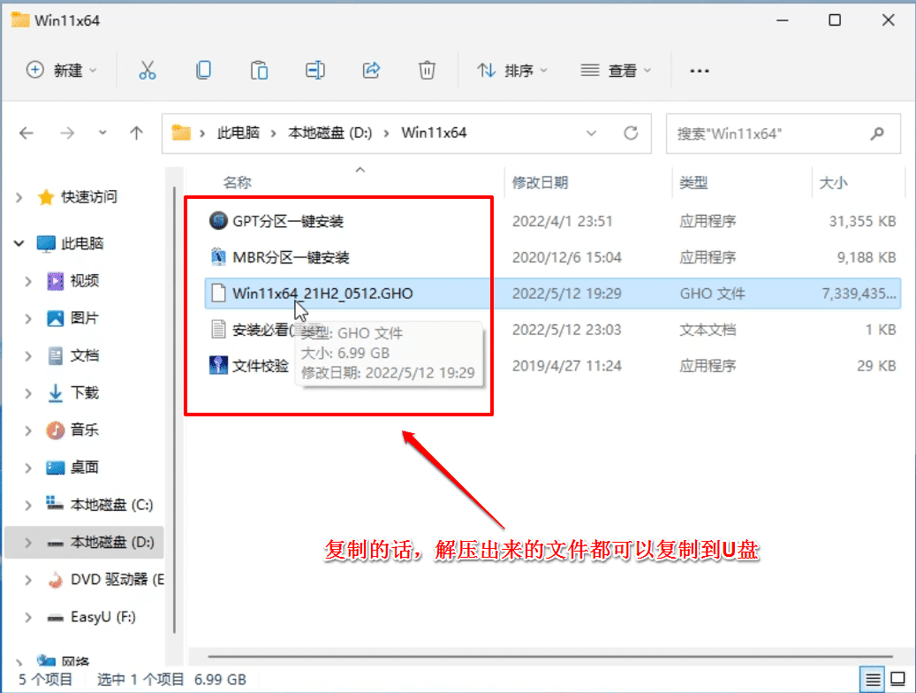Click the Delete trash icon
Viewport: 916px width, 693px height.
pyautogui.click(x=428, y=70)
